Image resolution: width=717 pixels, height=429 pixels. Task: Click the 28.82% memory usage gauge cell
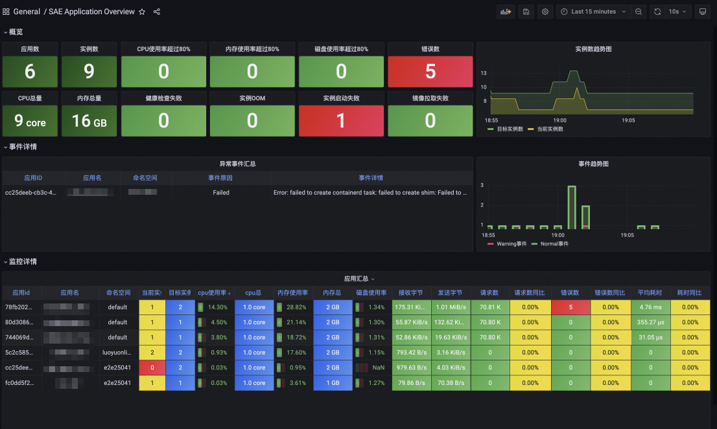[293, 307]
